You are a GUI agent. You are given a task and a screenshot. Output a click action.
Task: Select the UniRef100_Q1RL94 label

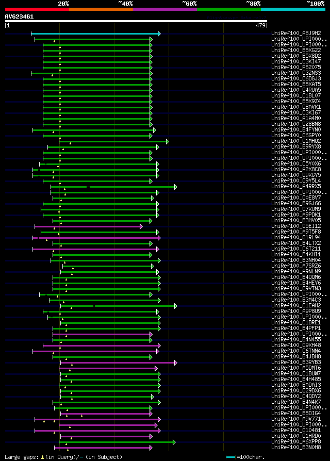296,238
